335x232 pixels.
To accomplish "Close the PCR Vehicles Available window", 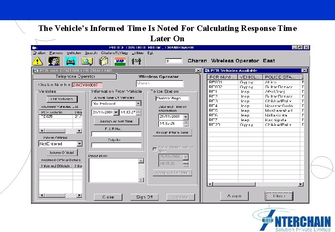I will point(304,70).
